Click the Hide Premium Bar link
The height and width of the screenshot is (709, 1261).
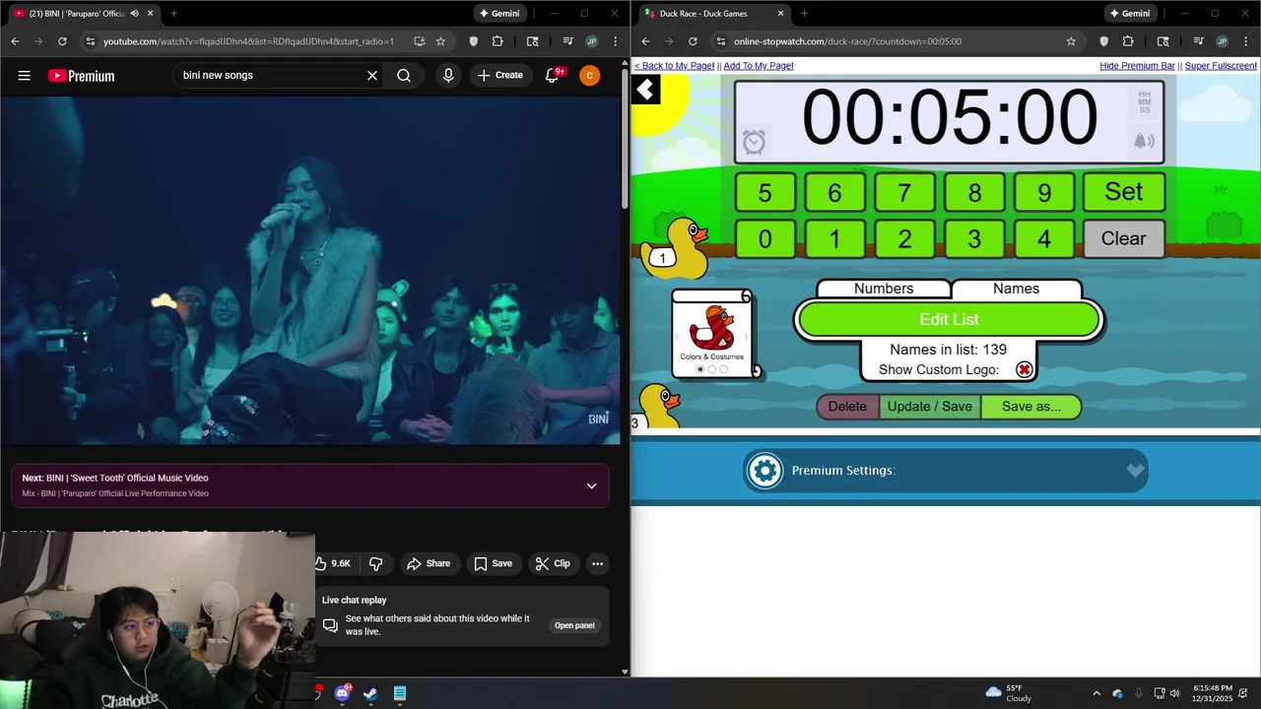pos(1137,66)
